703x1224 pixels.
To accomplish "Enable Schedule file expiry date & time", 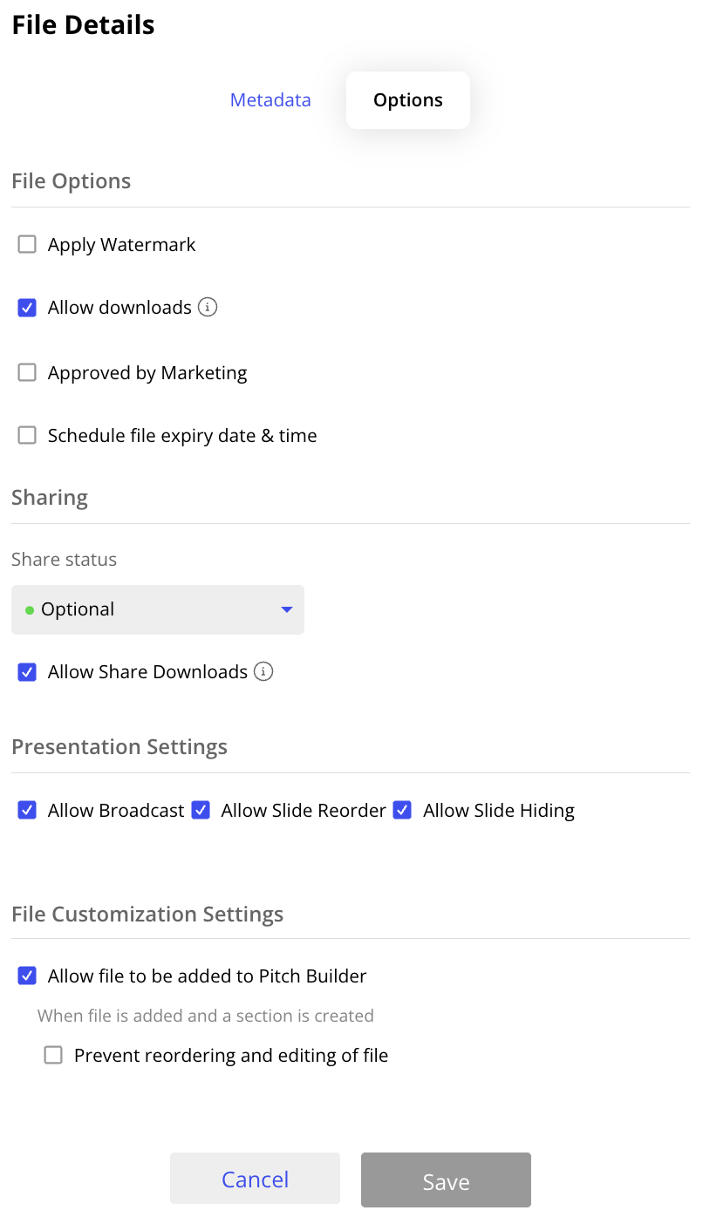I will click(x=27, y=434).
